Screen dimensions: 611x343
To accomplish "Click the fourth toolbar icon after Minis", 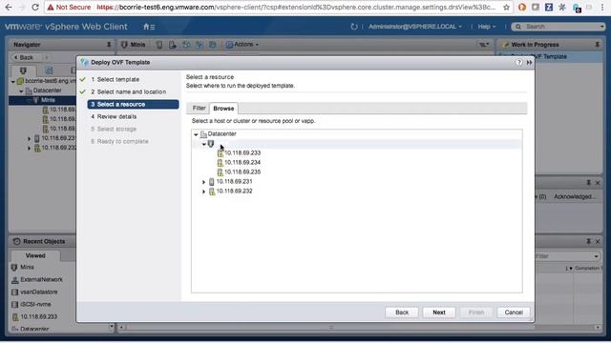I will (x=200, y=45).
